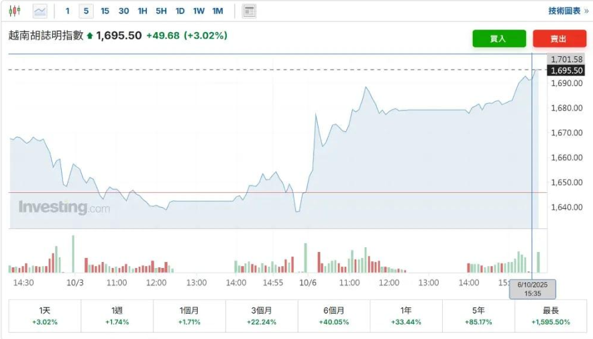Set chart interval to 1D
Screen dimensions: 593x339
click(x=180, y=11)
